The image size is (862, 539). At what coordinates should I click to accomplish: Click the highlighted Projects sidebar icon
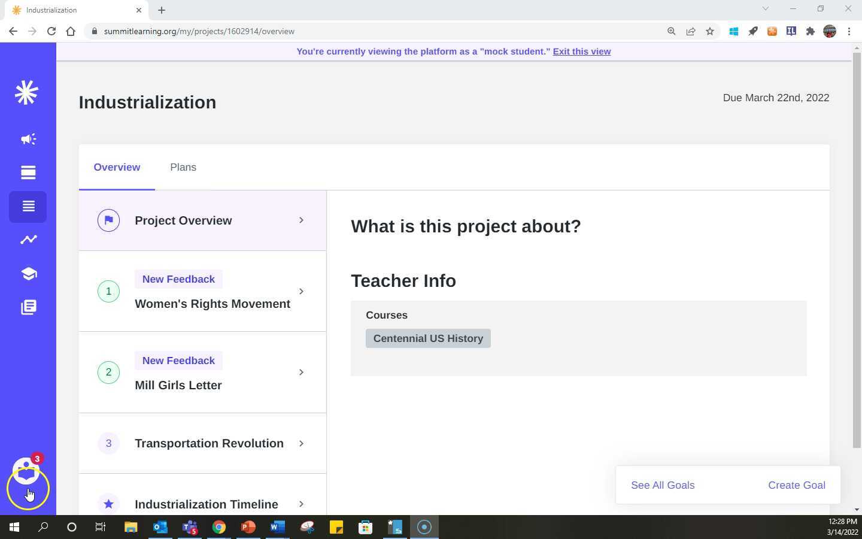click(x=28, y=206)
